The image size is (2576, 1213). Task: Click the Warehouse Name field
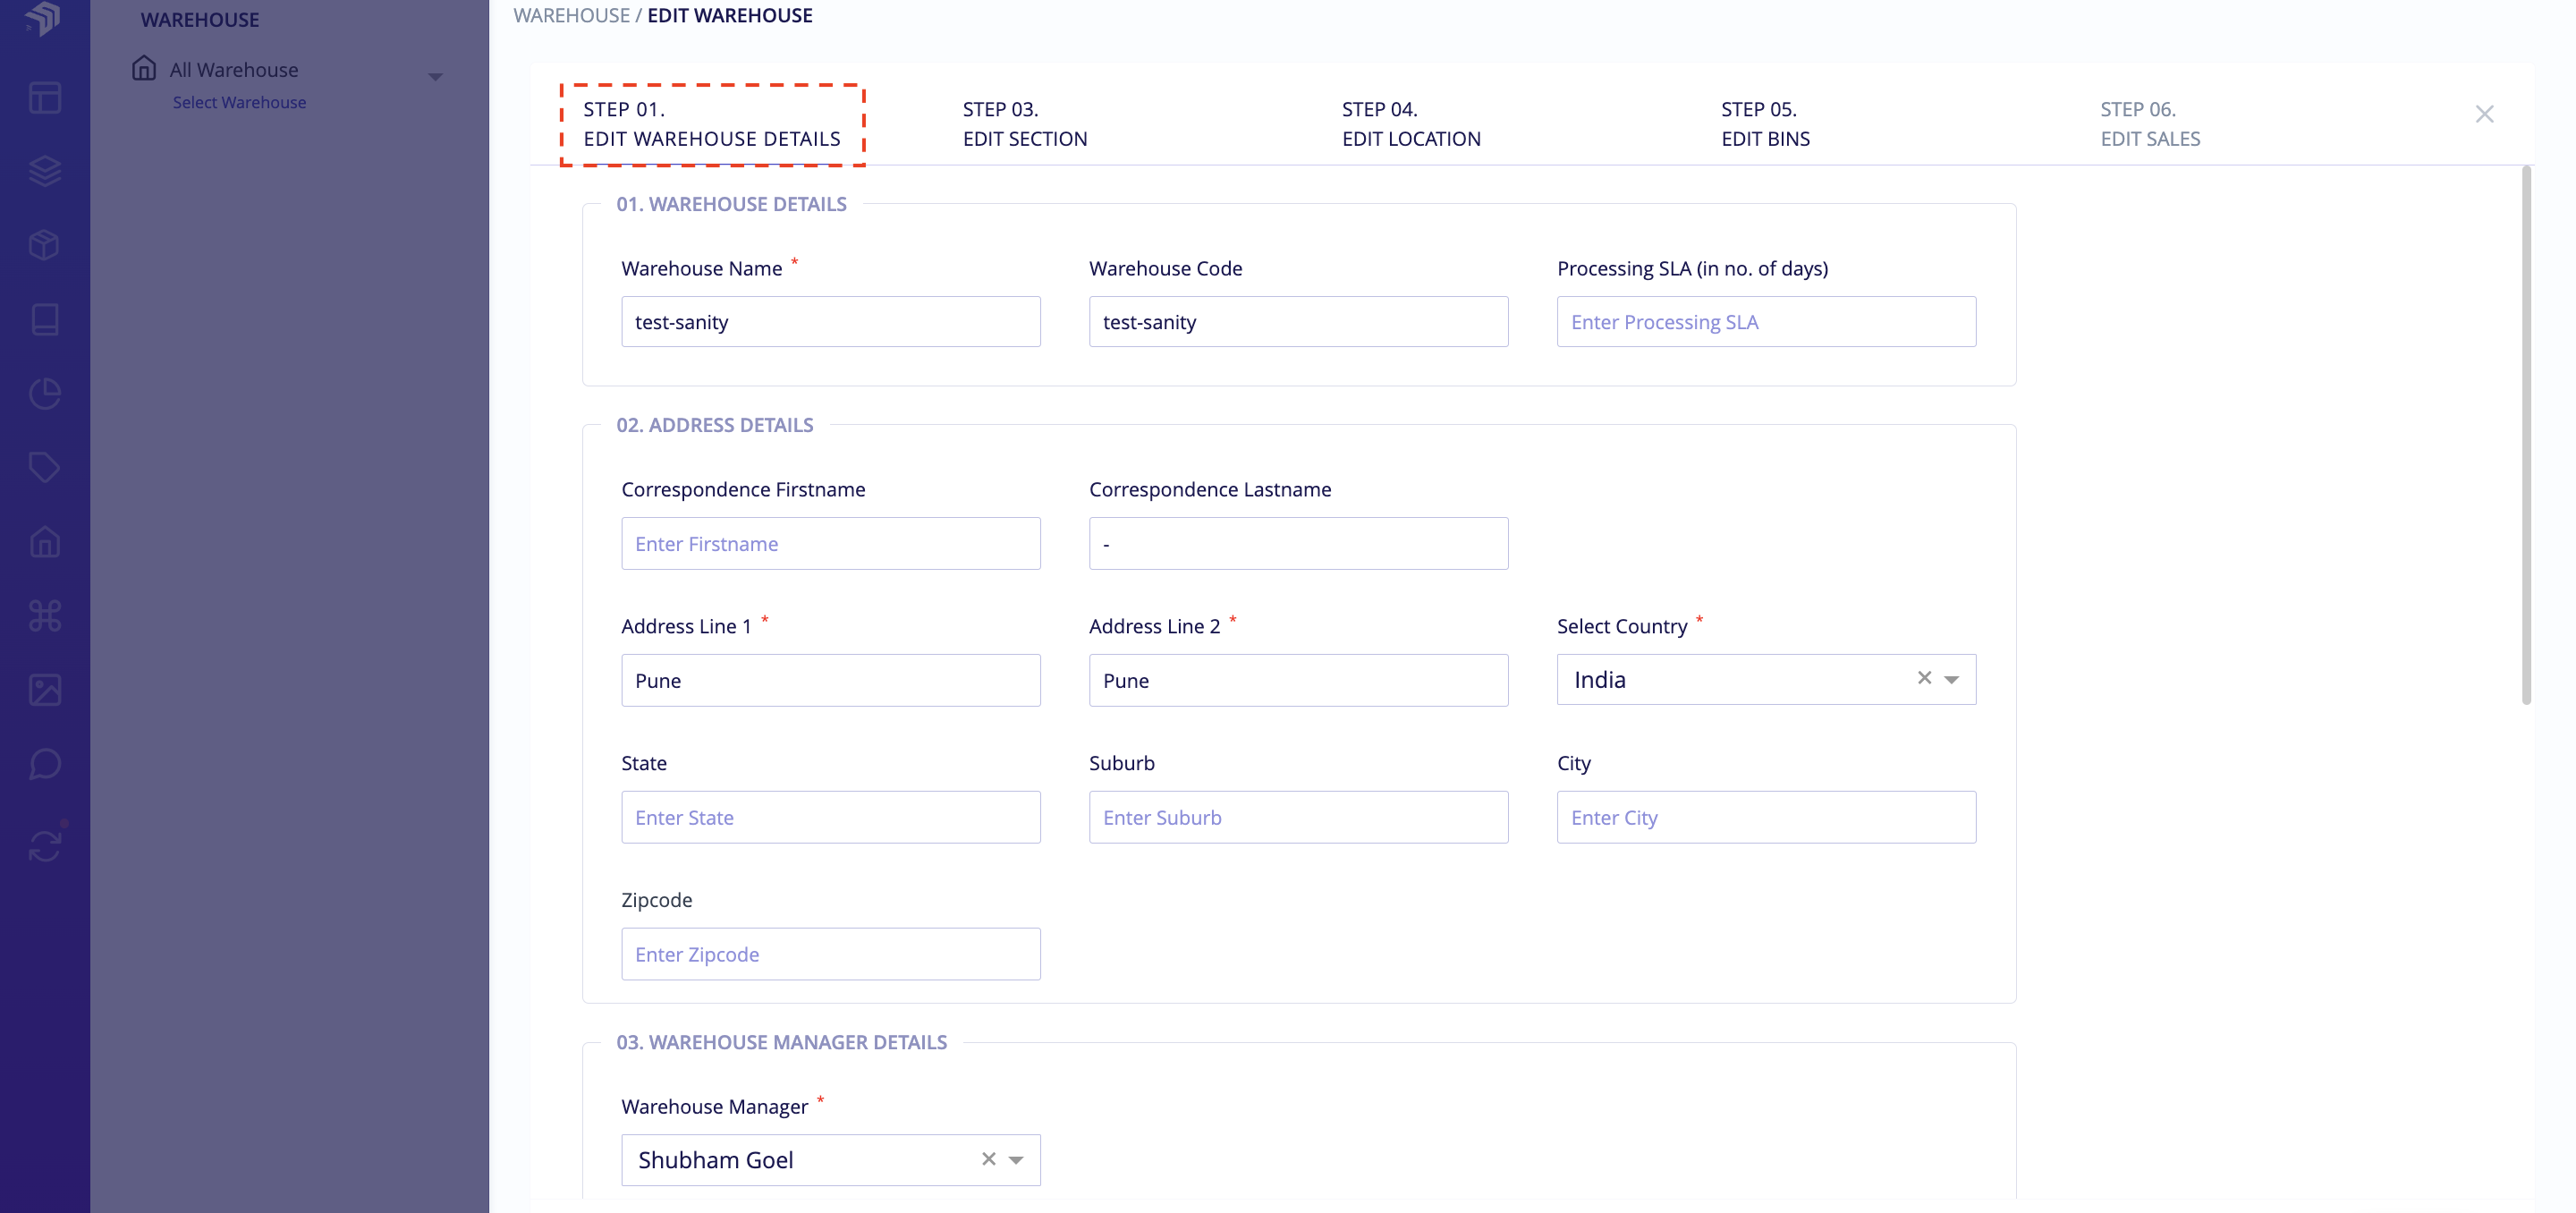coord(830,321)
